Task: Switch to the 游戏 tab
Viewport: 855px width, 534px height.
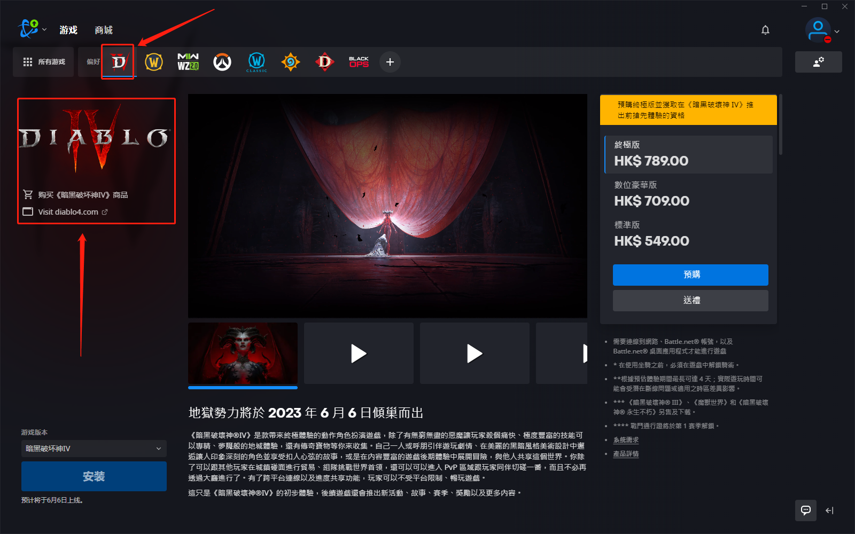Action: coord(68,30)
